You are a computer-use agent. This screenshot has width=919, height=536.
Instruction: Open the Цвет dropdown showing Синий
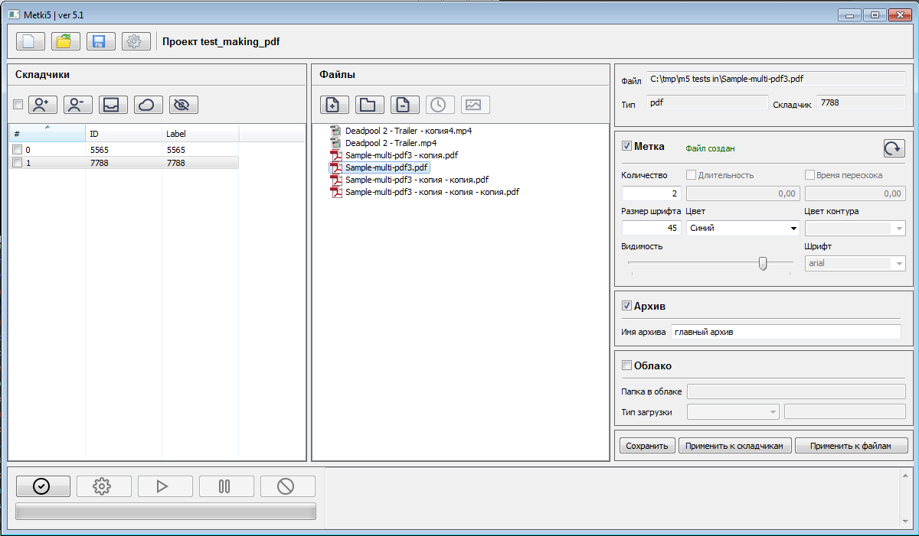[x=743, y=228]
